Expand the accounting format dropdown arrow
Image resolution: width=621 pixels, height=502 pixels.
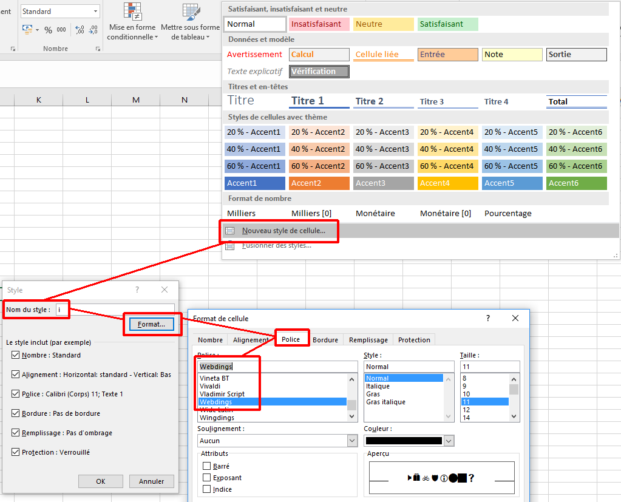37,30
